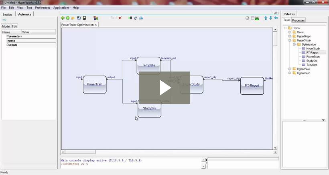Select the HyperStudy task icon in palette tree
The width and height of the screenshot is (329, 175).
tap(303, 48)
